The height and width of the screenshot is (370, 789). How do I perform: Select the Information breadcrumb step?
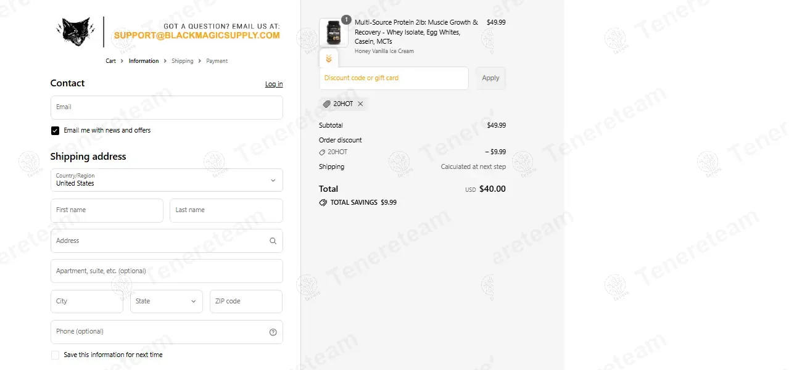(144, 61)
